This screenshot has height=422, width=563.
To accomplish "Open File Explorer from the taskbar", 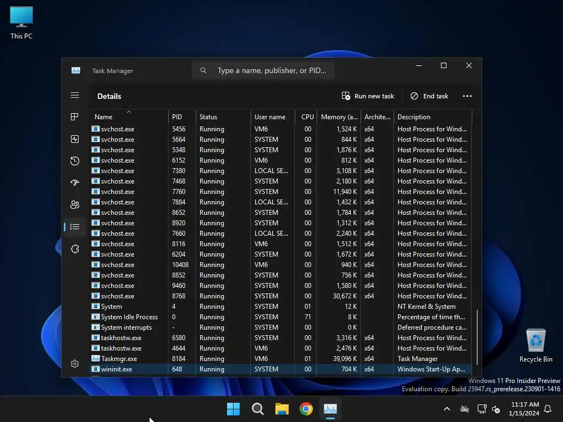I will coord(282,409).
